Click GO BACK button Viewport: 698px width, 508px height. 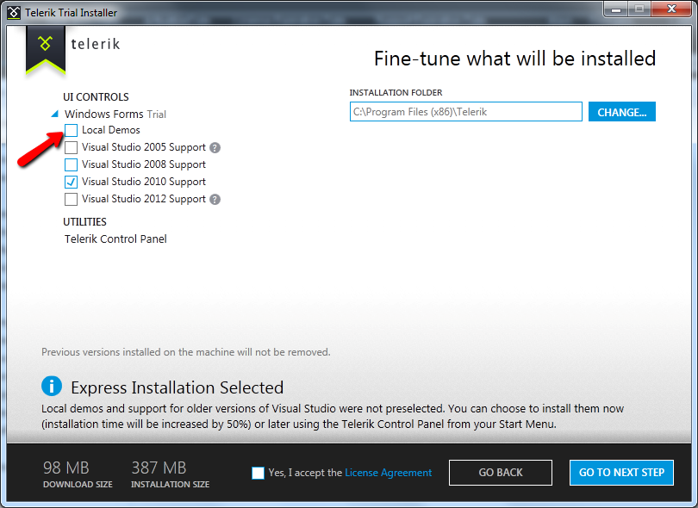pyautogui.click(x=501, y=473)
